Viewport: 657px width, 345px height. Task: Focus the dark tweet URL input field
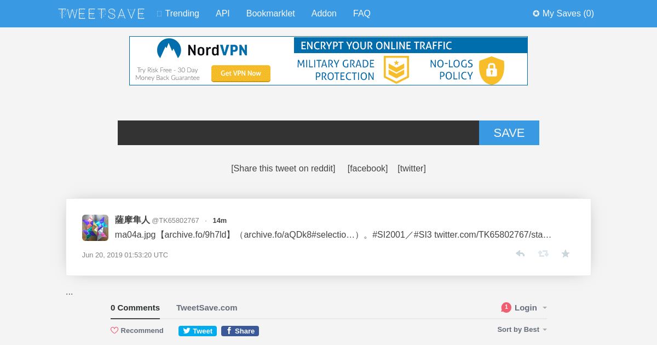coord(298,133)
